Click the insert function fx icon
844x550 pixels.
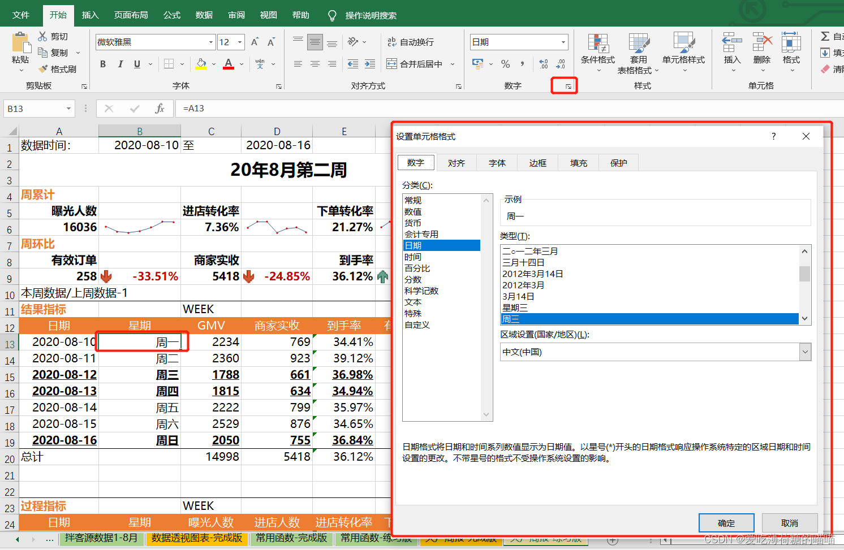160,109
